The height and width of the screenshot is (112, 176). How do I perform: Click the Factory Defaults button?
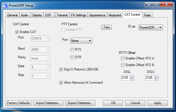point(18,103)
